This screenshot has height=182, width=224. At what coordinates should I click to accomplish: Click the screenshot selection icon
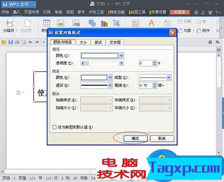pyautogui.click(x=116, y=23)
